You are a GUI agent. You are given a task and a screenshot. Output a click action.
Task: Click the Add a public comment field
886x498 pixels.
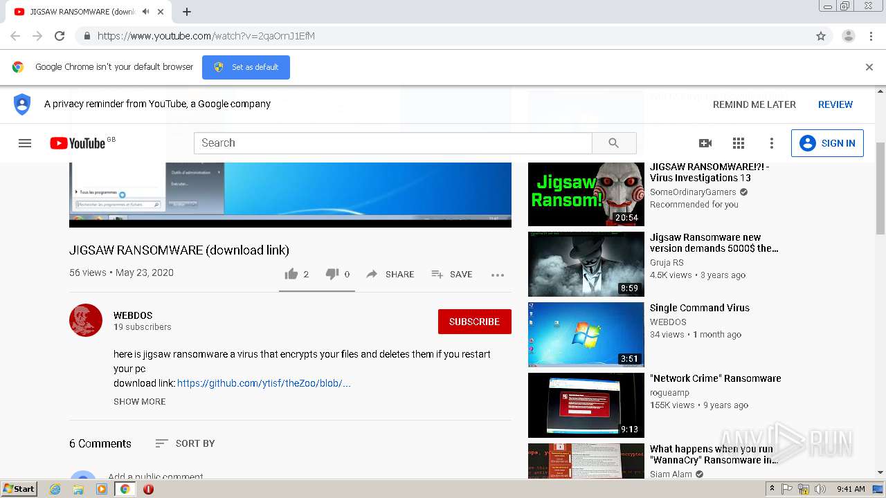tap(156, 477)
